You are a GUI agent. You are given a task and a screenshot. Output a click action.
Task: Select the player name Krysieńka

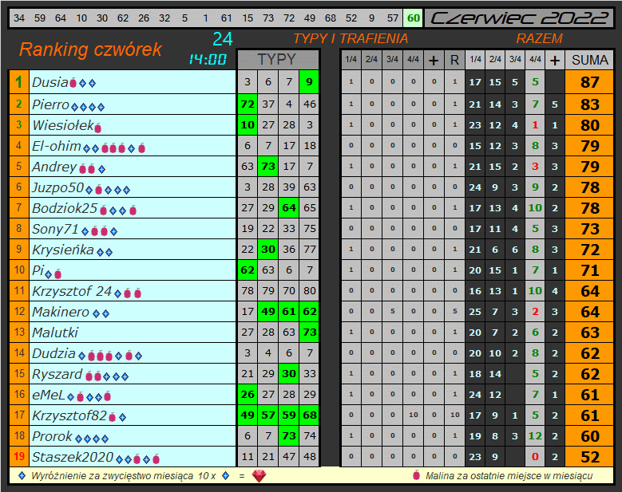point(62,250)
